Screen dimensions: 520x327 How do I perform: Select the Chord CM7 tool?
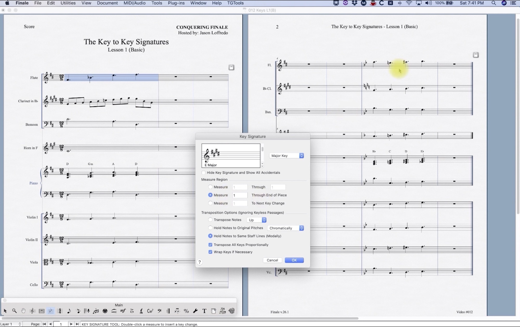tap(150, 311)
